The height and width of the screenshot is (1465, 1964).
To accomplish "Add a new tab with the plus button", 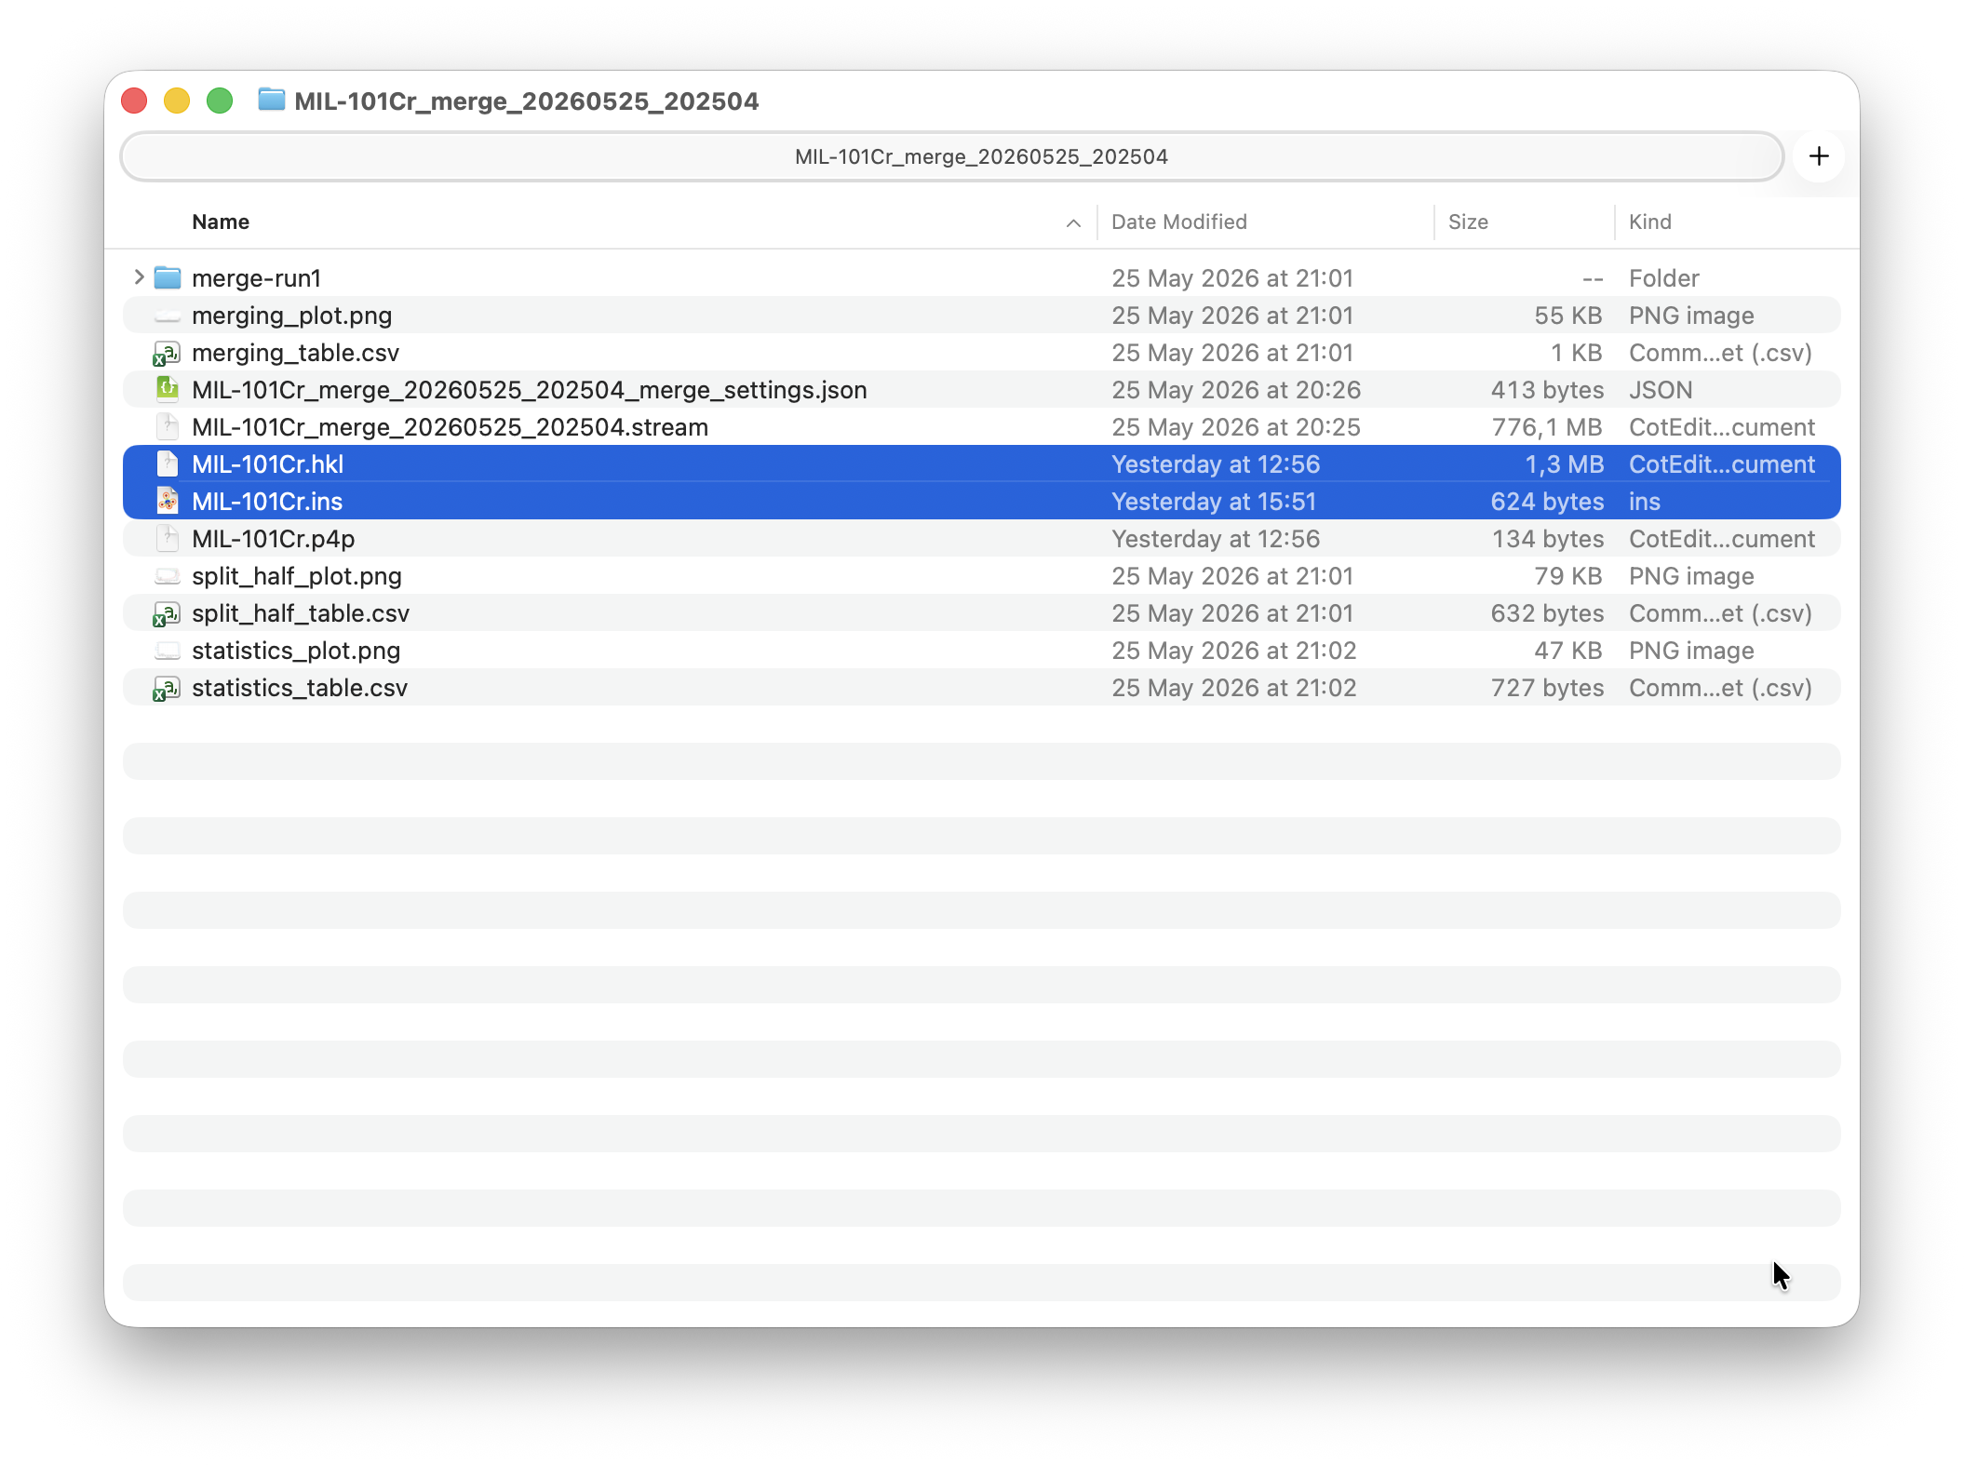I will [x=1819, y=156].
